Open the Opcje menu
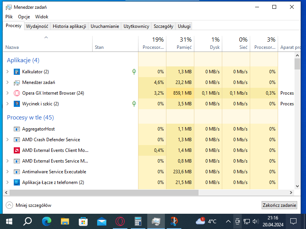The width and height of the screenshot is (306, 229). pos(24,17)
